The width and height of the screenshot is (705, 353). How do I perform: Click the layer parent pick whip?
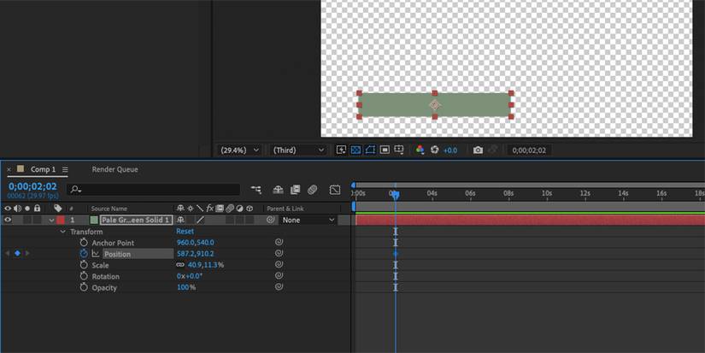270,220
